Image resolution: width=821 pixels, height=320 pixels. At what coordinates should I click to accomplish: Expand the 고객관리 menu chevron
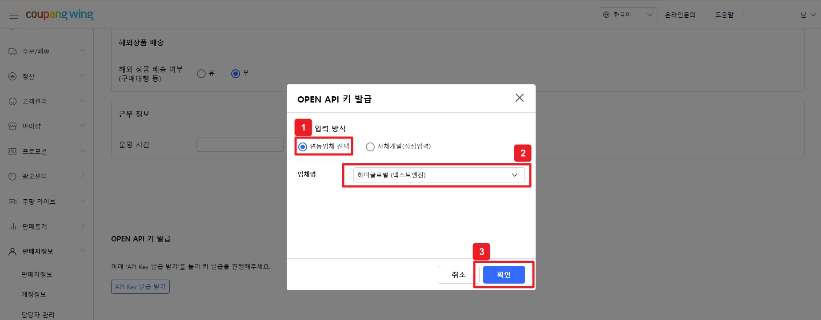click(x=83, y=101)
